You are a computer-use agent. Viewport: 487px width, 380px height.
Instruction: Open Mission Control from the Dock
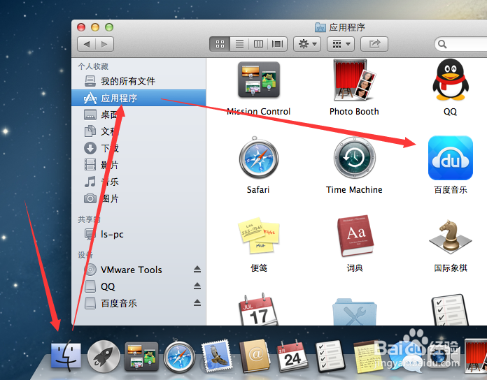tap(141, 356)
